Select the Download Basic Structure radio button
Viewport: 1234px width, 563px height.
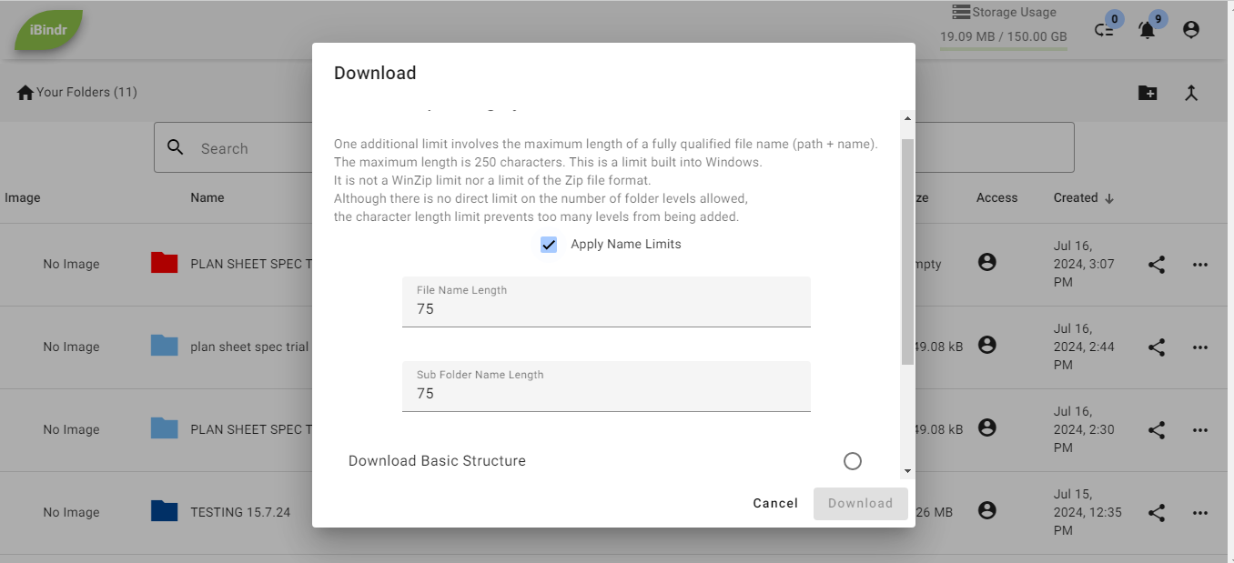point(852,461)
